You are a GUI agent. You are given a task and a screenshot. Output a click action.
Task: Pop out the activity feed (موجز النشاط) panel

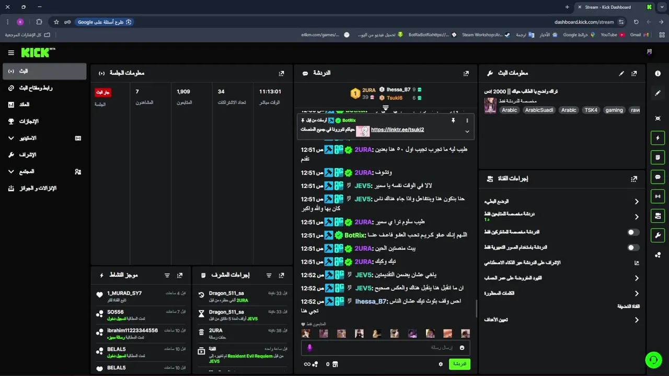180,275
